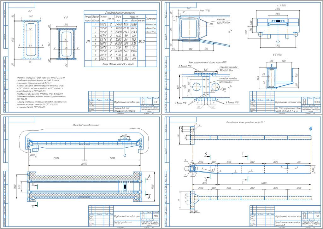The width and height of the screenshot is (323, 229).
Task: Click 'Отправочная марка кранового моста М-1' heading
Action: [x=245, y=123]
